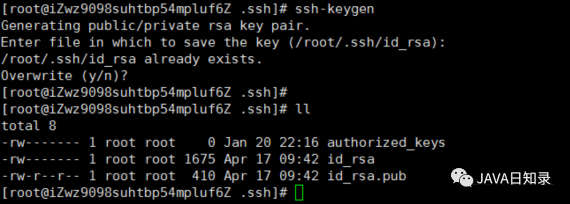
Task: Click the WeChat logo icon in watermark
Action: coord(462,178)
